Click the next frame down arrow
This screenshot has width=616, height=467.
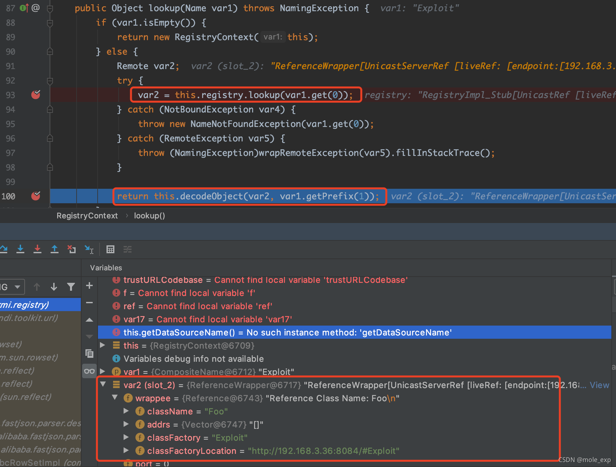pos(54,287)
